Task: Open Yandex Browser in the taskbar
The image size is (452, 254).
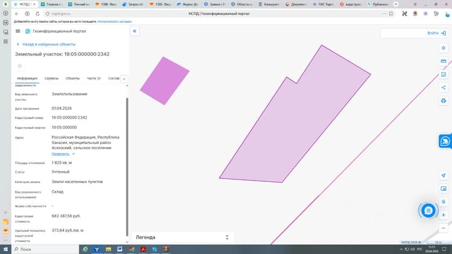Action: pos(97,249)
